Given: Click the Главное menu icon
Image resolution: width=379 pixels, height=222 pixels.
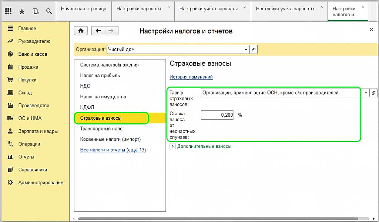Looking at the screenshot, I should pos(10,28).
